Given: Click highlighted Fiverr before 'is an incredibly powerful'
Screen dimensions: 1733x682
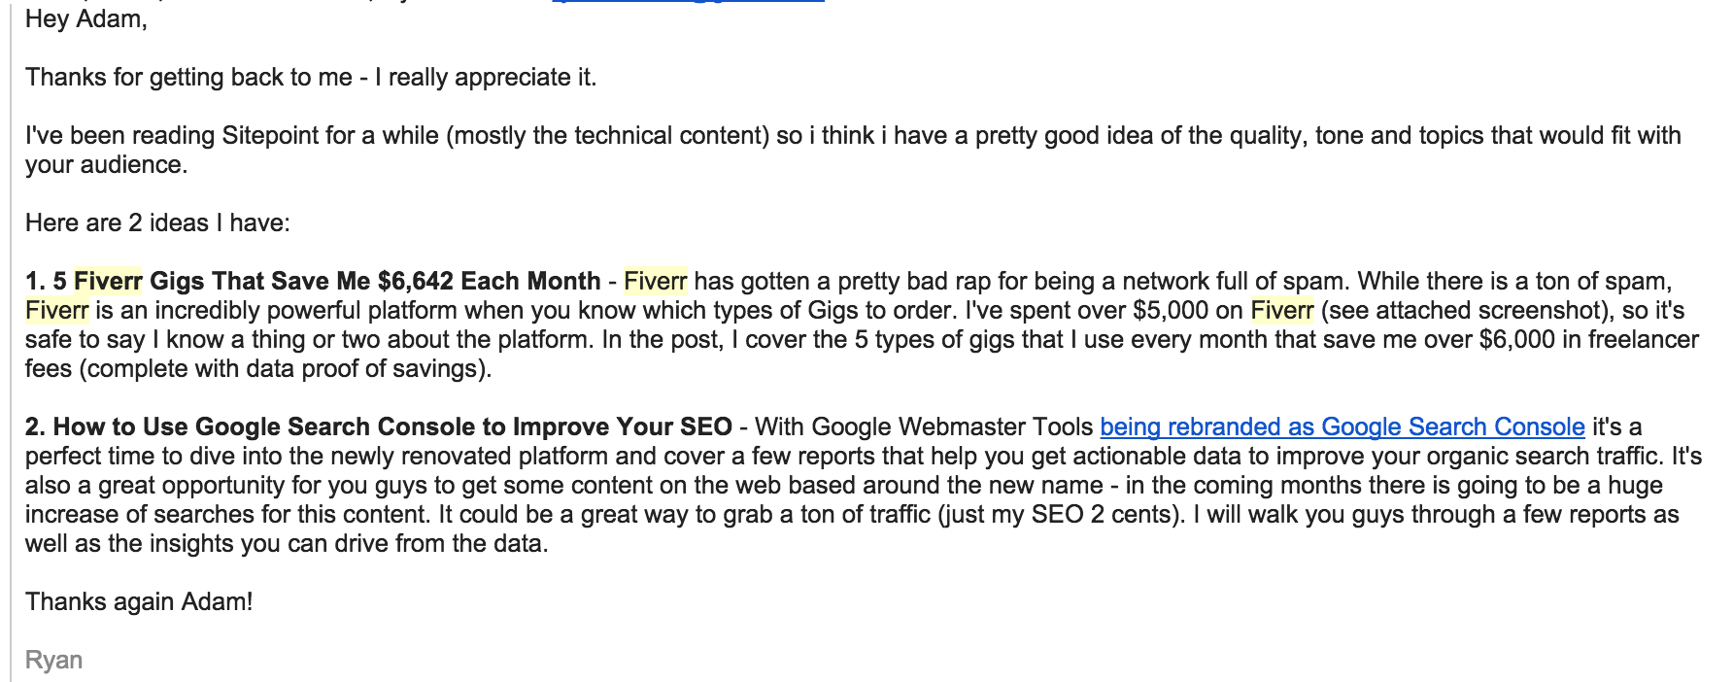Looking at the screenshot, I should (x=56, y=310).
